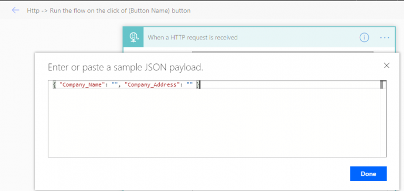This screenshot has width=404, height=191.
Task: Select the flow title text at top
Action: pos(109,10)
